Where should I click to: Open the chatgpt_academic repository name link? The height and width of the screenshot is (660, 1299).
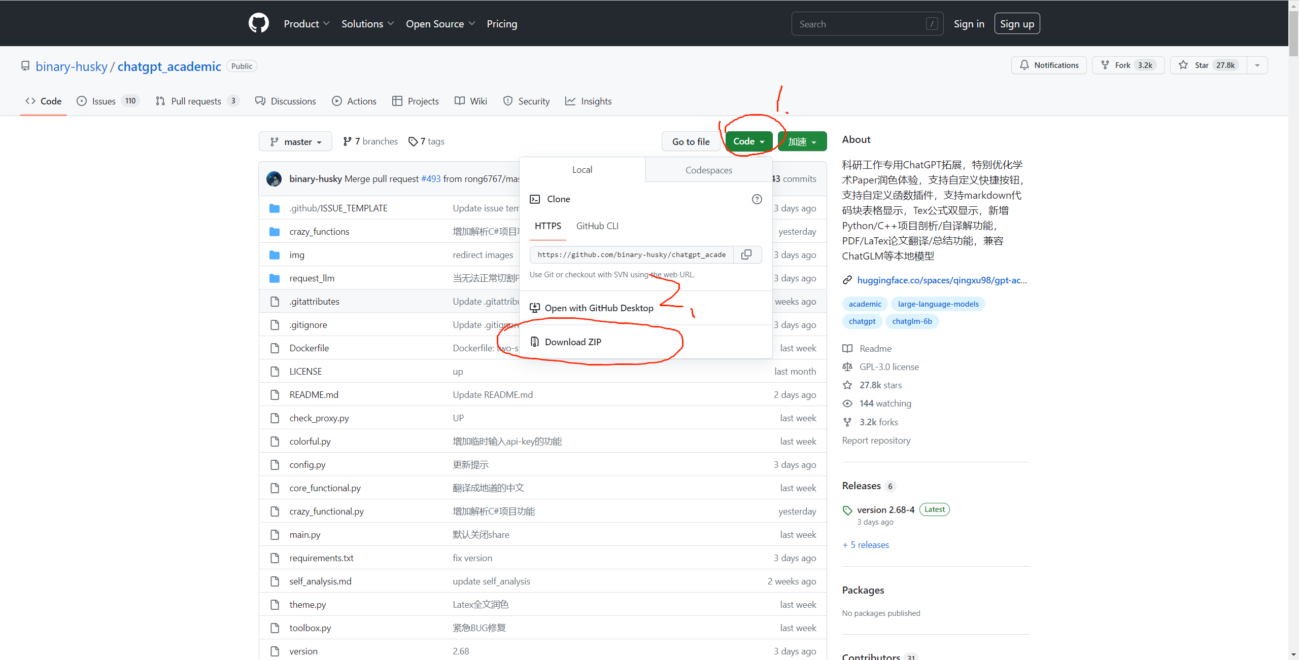click(169, 66)
